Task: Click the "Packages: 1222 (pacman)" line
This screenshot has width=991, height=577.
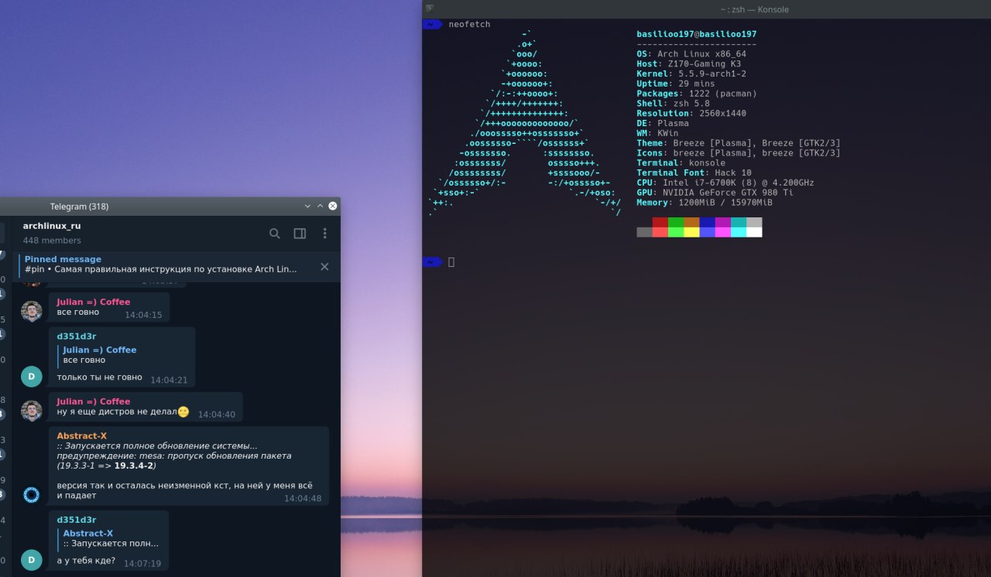Action: (x=697, y=94)
